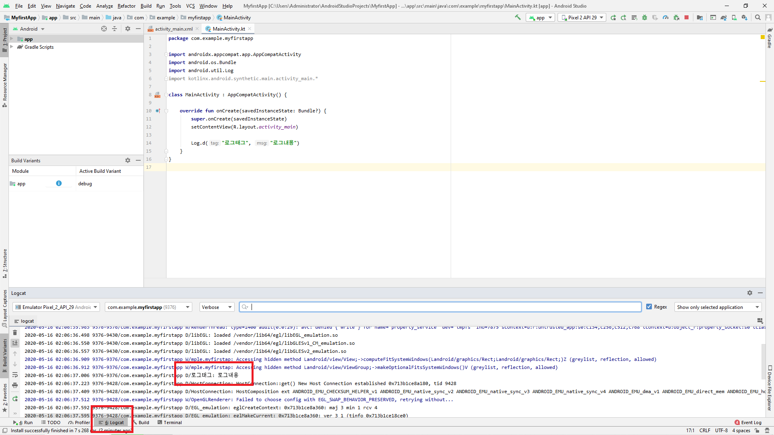Click the logcat Print icon
Image resolution: width=774 pixels, height=435 pixels.
pos(15,385)
